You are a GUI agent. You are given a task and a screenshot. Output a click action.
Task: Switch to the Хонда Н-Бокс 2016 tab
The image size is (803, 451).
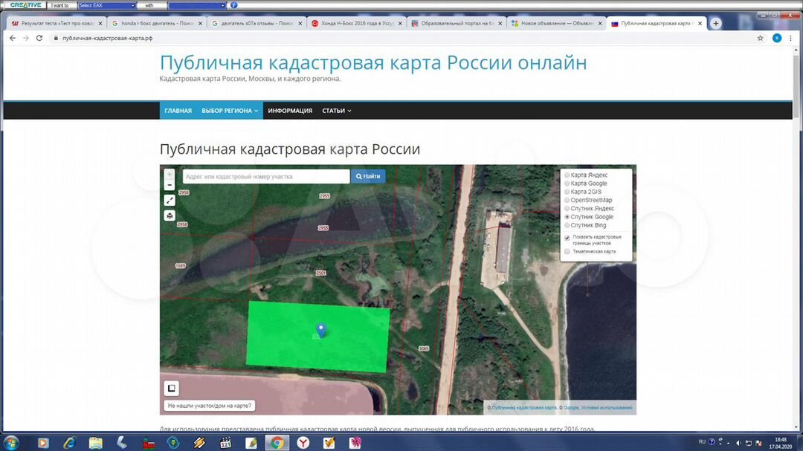pyautogui.click(x=357, y=24)
